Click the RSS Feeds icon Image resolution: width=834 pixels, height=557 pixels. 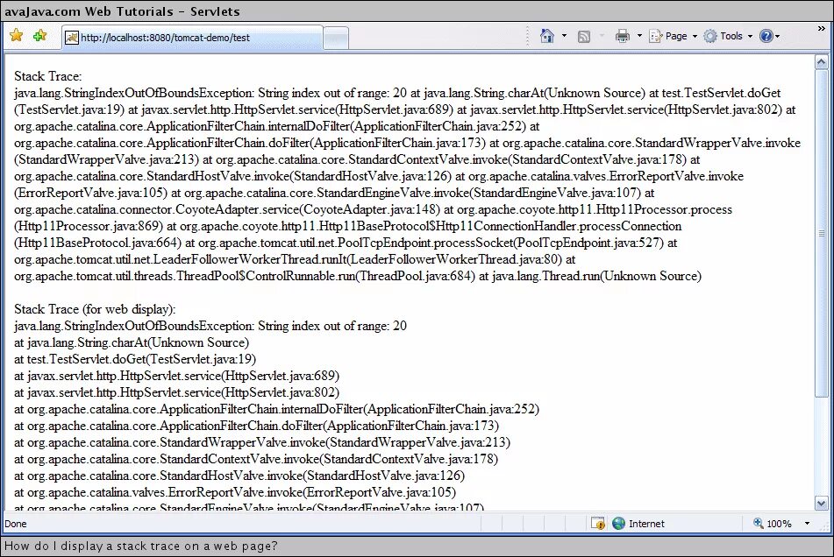click(x=584, y=37)
